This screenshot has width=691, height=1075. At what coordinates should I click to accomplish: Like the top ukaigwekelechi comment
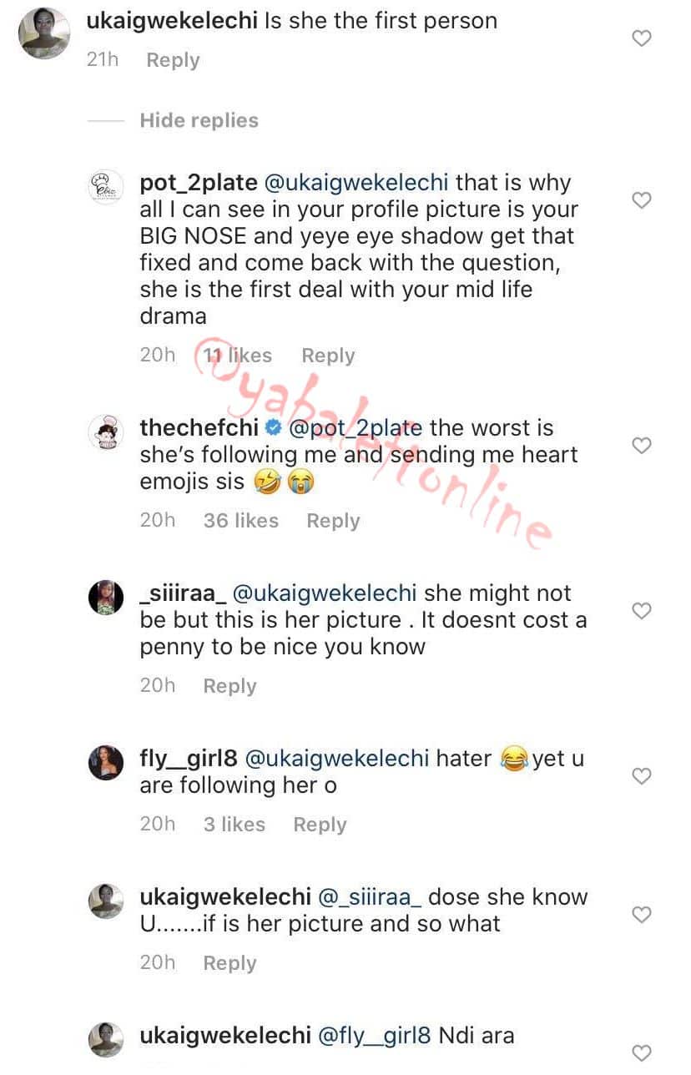pos(641,38)
